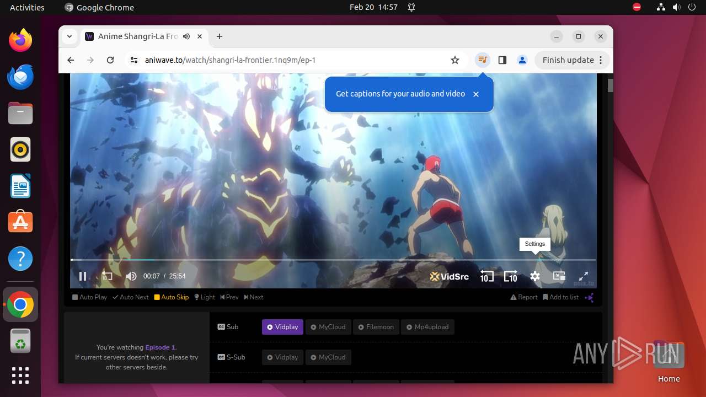Select the S-Sub MyCloud server

click(328, 357)
